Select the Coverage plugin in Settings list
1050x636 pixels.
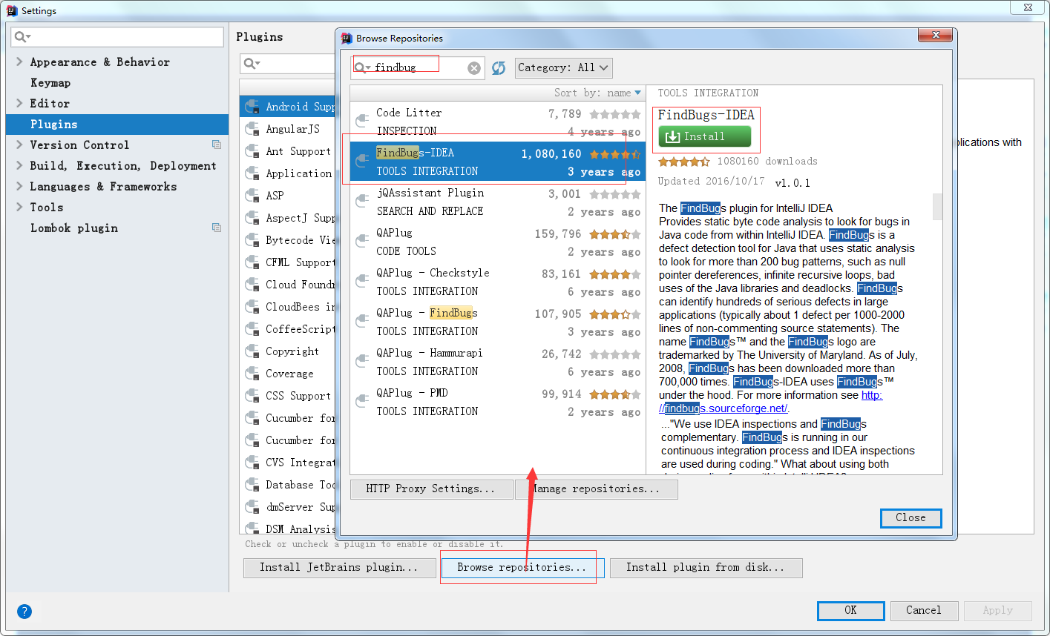click(288, 374)
